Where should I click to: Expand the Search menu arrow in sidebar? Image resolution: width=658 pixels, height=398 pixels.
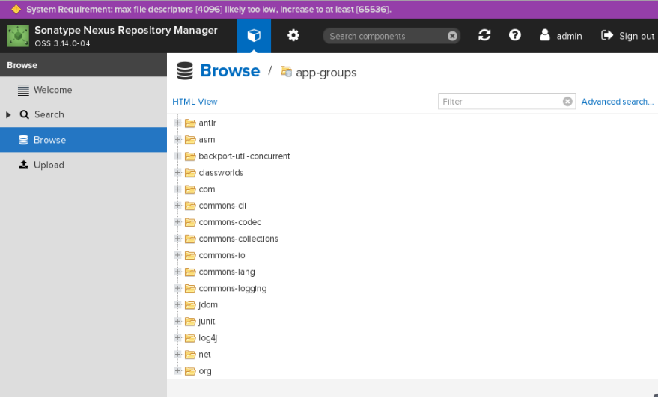9,114
